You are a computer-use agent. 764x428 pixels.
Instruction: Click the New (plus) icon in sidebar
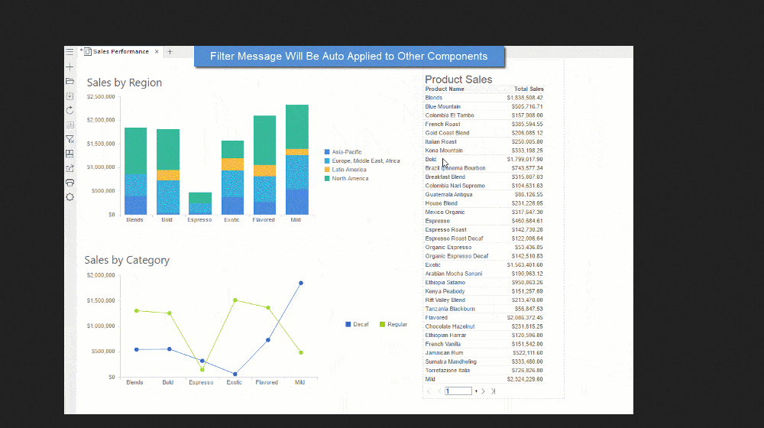click(70, 67)
